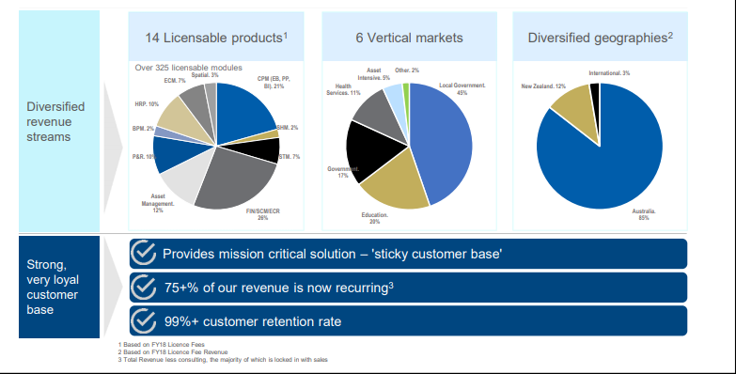
Task: Select the 'HRP. 10%' label
Action: (x=147, y=104)
